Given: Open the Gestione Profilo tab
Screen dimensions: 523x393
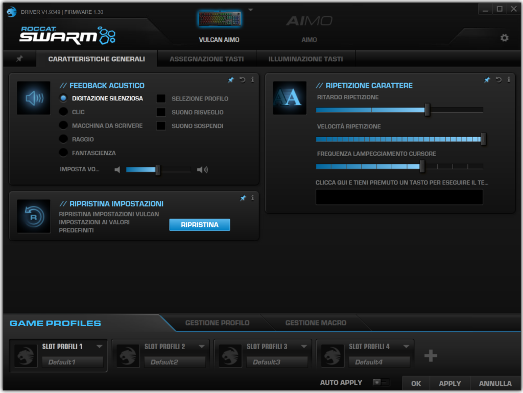Looking at the screenshot, I should click(218, 323).
